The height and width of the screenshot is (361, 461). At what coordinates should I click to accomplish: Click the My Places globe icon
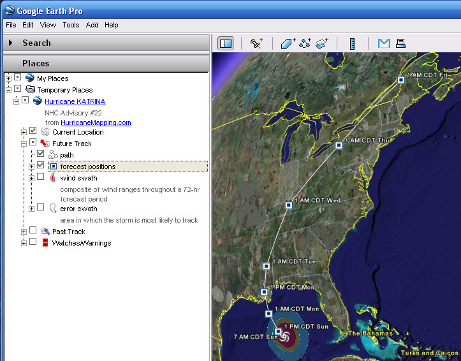30,78
